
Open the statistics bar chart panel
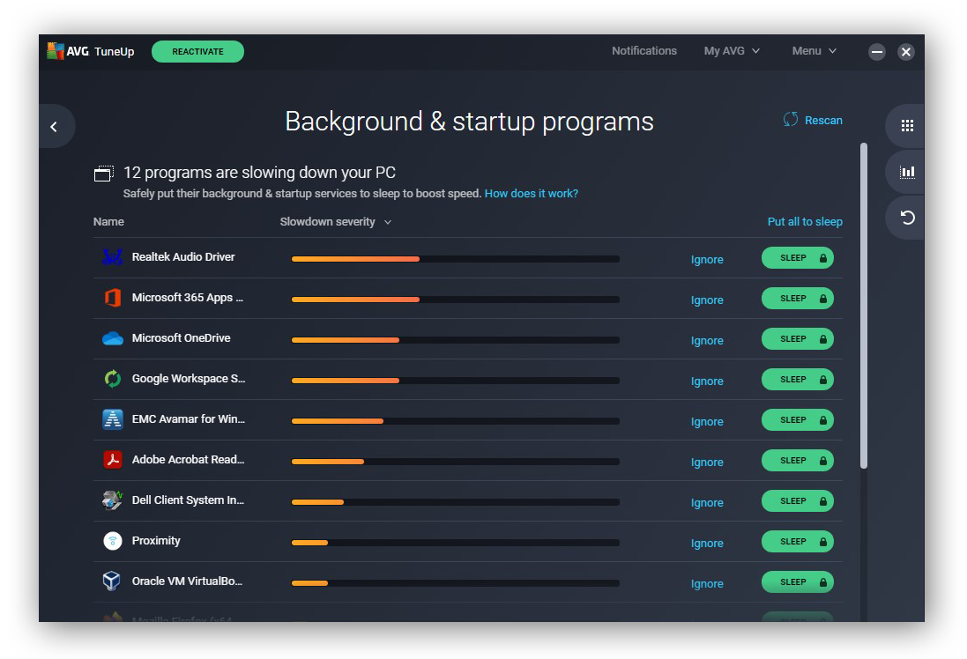coord(905,172)
